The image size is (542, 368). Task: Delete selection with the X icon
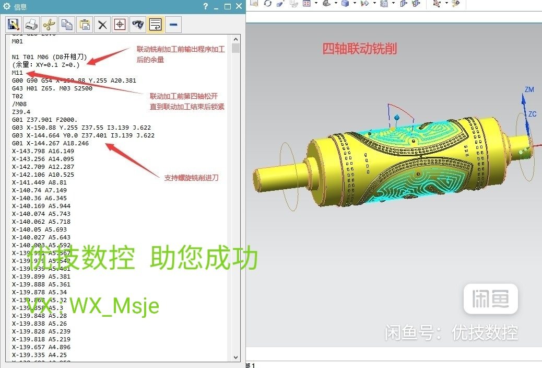pyautogui.click(x=102, y=25)
